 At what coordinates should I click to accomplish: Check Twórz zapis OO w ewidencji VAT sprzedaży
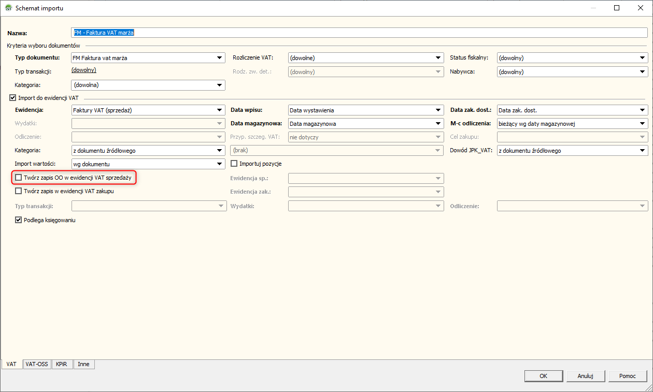(19, 178)
